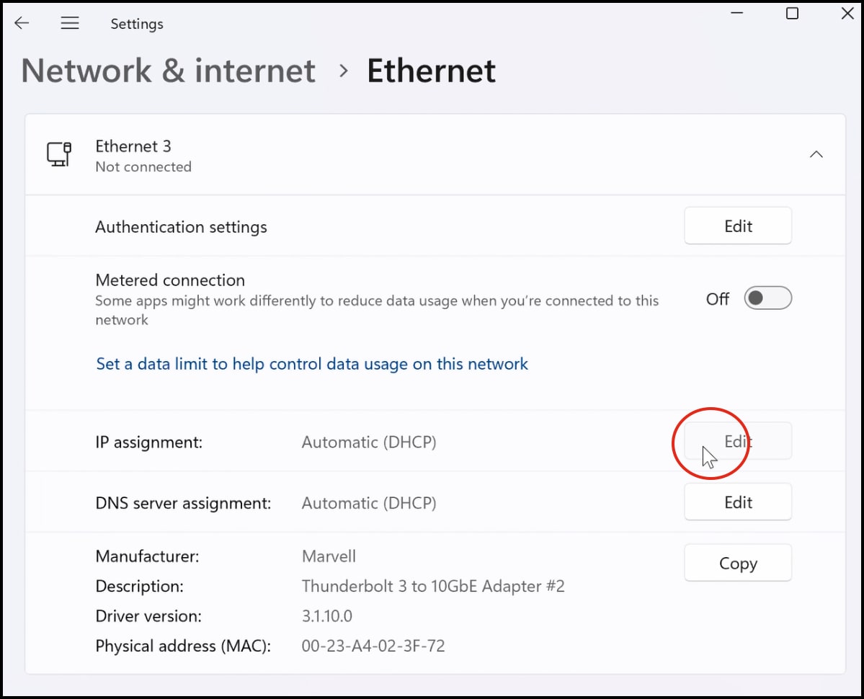The image size is (864, 699).
Task: Click the breadcrumb chevron separator
Action: coord(344,71)
